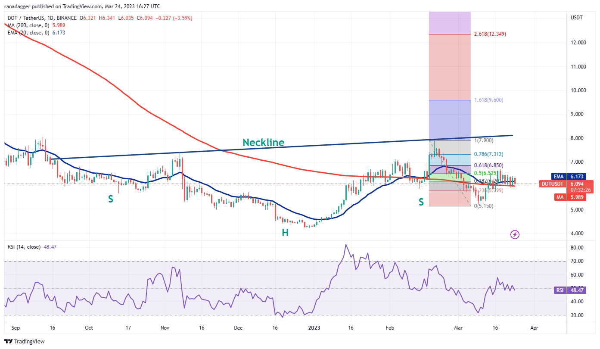600x349 pixels.
Task: Click the H head label on chart
Action: click(x=285, y=233)
